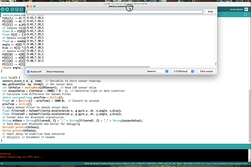Open the tab options dropdown arrow
The height and width of the screenshot is (167, 251).
(x=246, y=15)
